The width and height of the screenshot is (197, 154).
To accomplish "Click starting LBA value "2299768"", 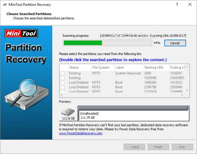I will pyautogui.click(x=150, y=87).
